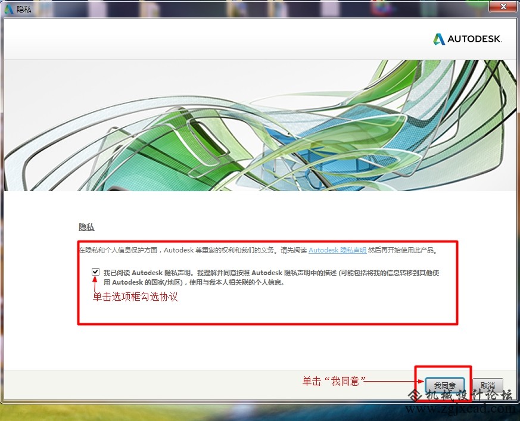Open the Autodesk 隐私声明 link
The image size is (520, 421).
tap(337, 250)
